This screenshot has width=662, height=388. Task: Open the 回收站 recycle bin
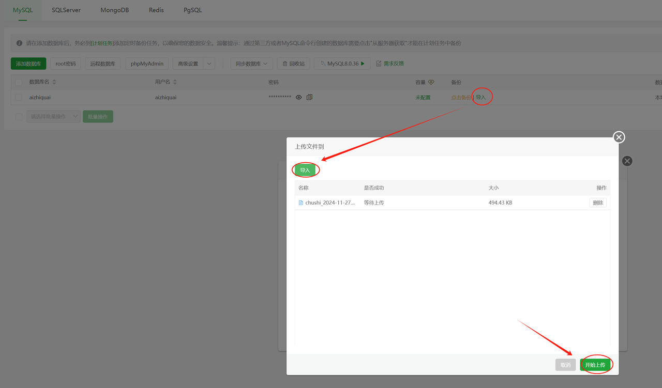coord(294,64)
